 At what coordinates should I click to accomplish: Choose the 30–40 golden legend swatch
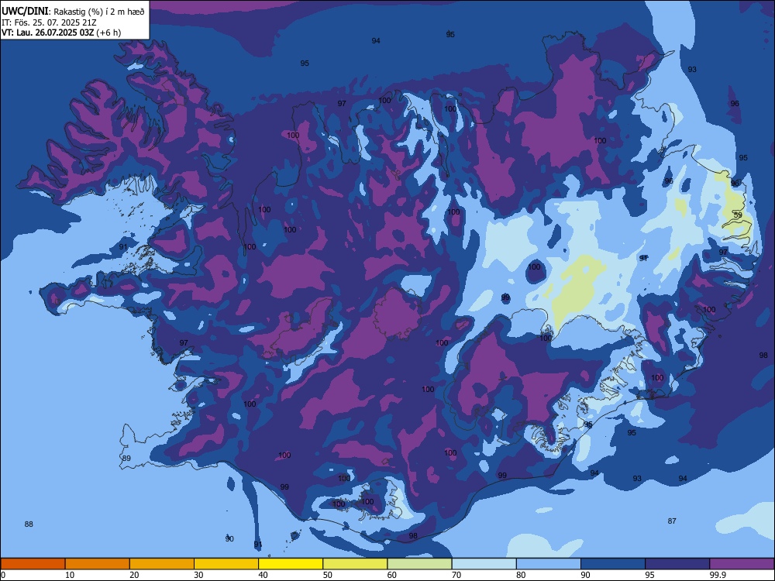[x=226, y=564]
